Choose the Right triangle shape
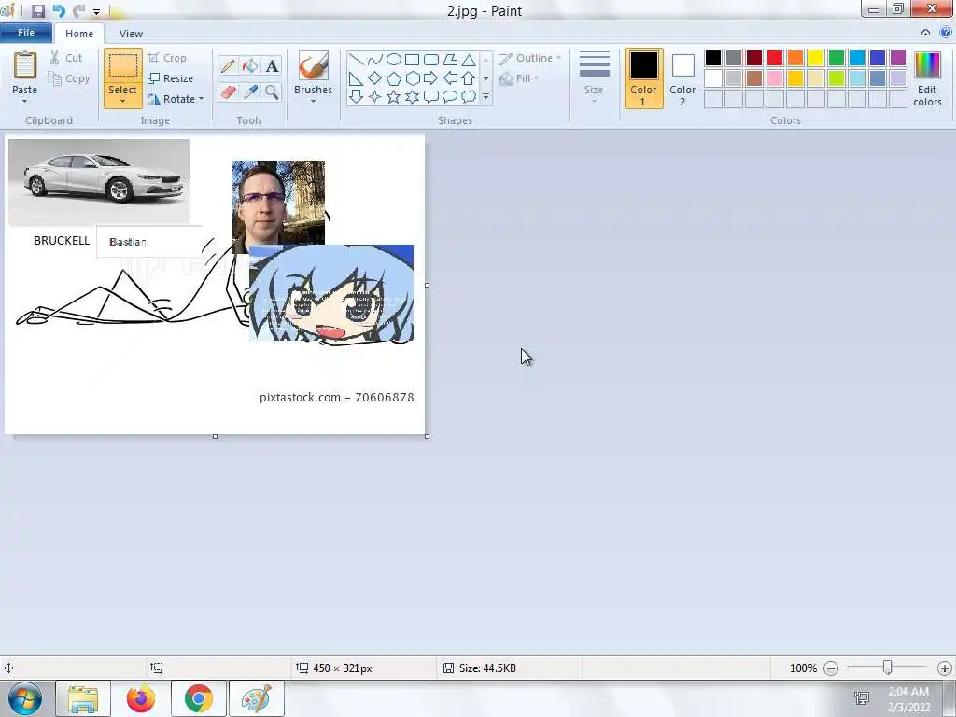Screen dimensions: 956x717 coord(357,78)
